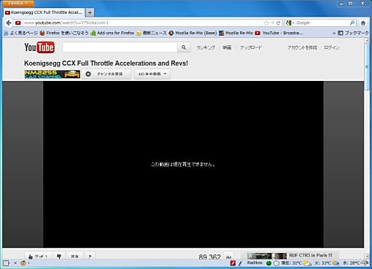Open the 'Mozilla Re-Mix (Base)' bookmark
Image resolution: width=372 pixels, height=269 pixels.
(x=193, y=33)
